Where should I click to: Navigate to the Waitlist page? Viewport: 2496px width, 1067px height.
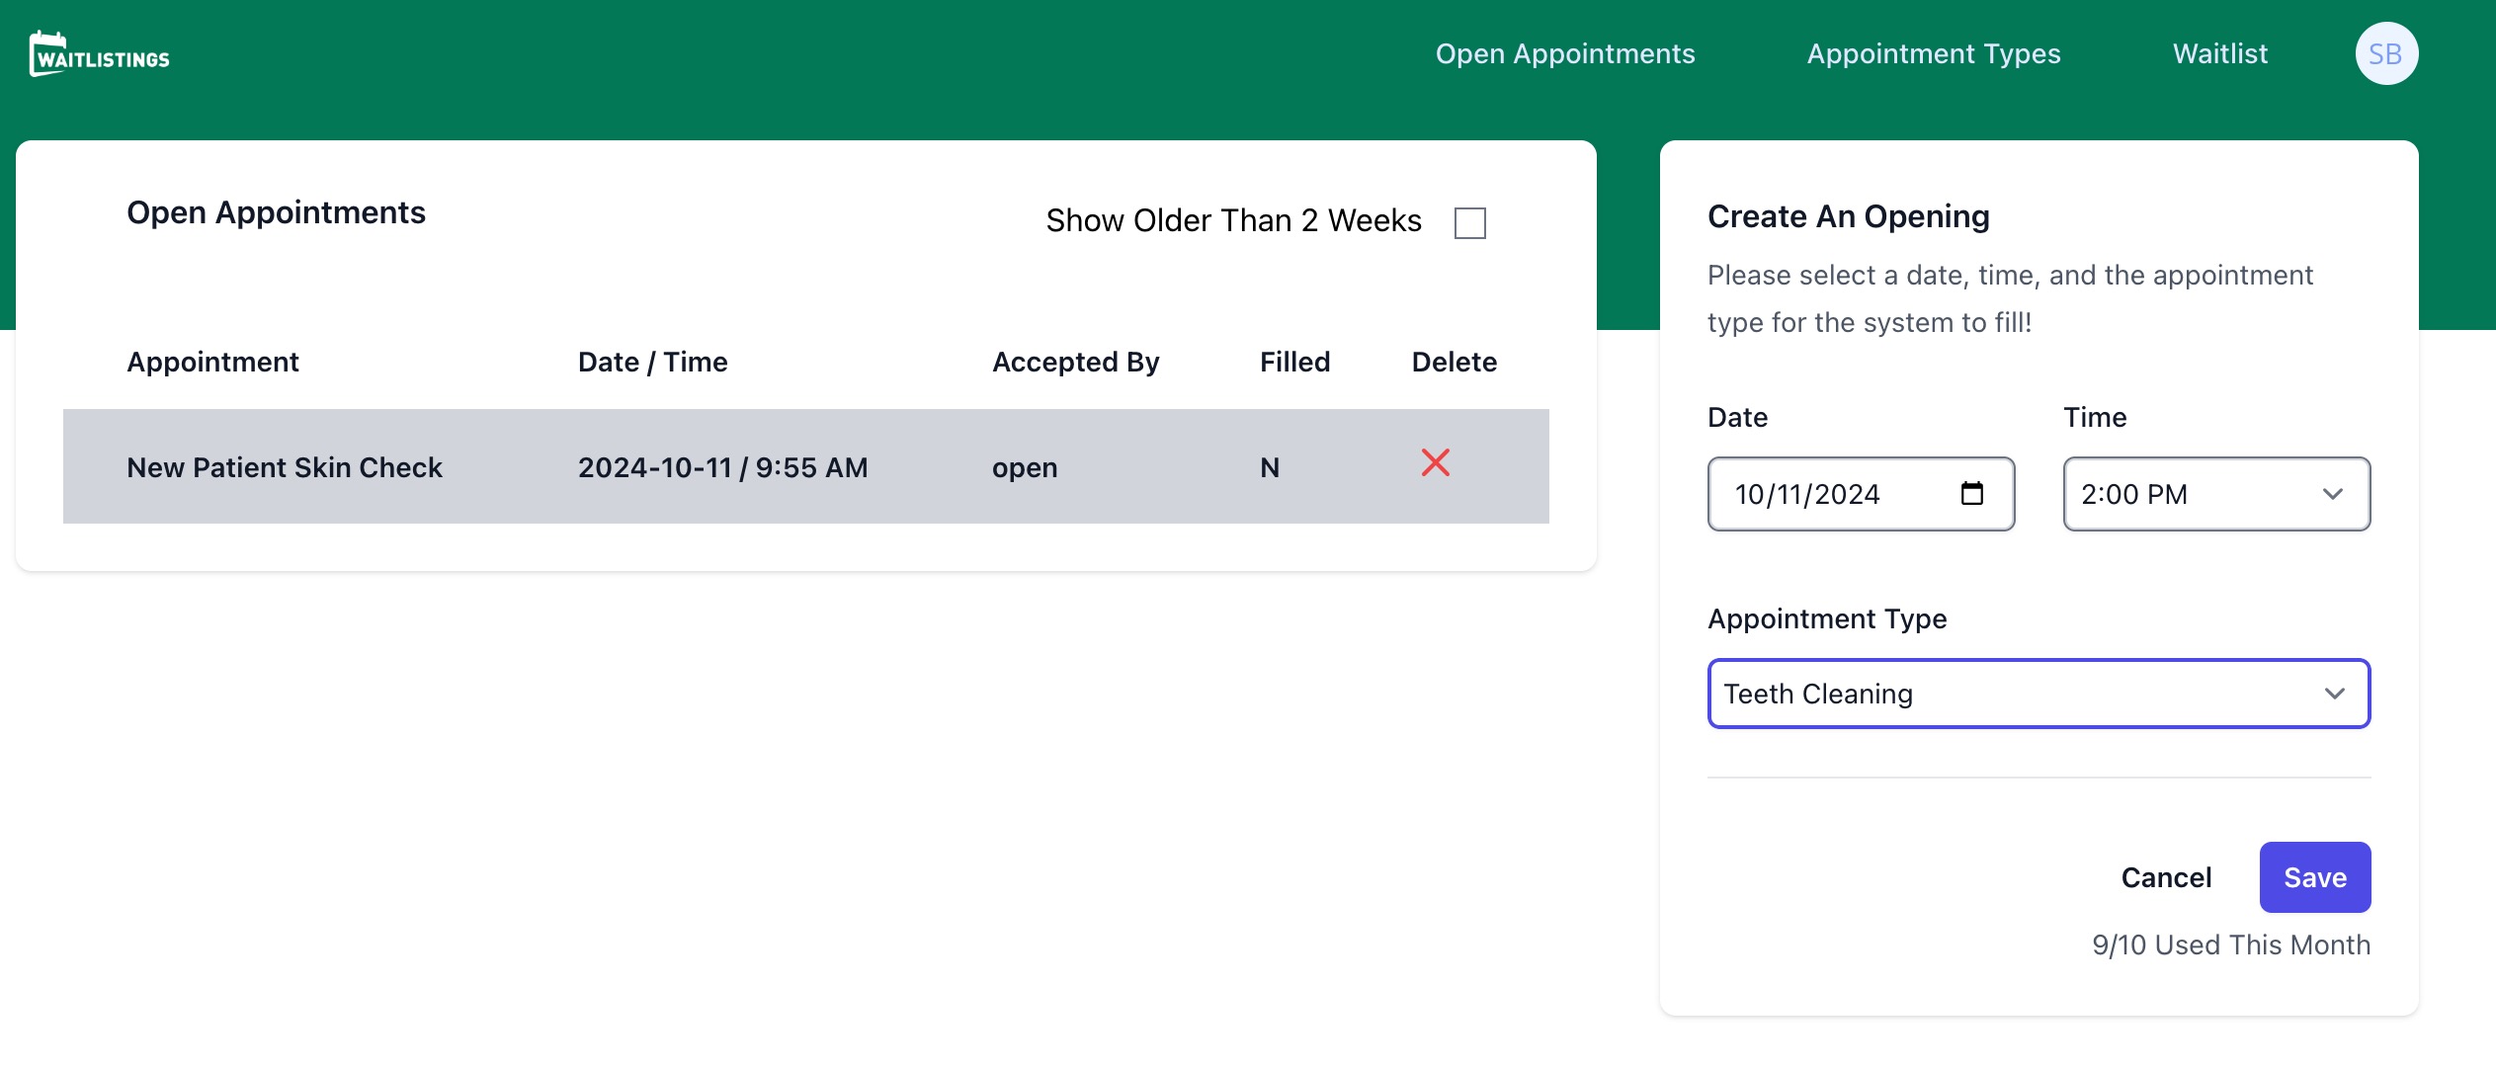pos(2219,54)
